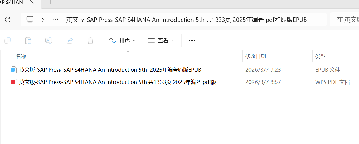This screenshot has width=359, height=144.
Task: Sort files by 名称 column header
Action: click(21, 56)
